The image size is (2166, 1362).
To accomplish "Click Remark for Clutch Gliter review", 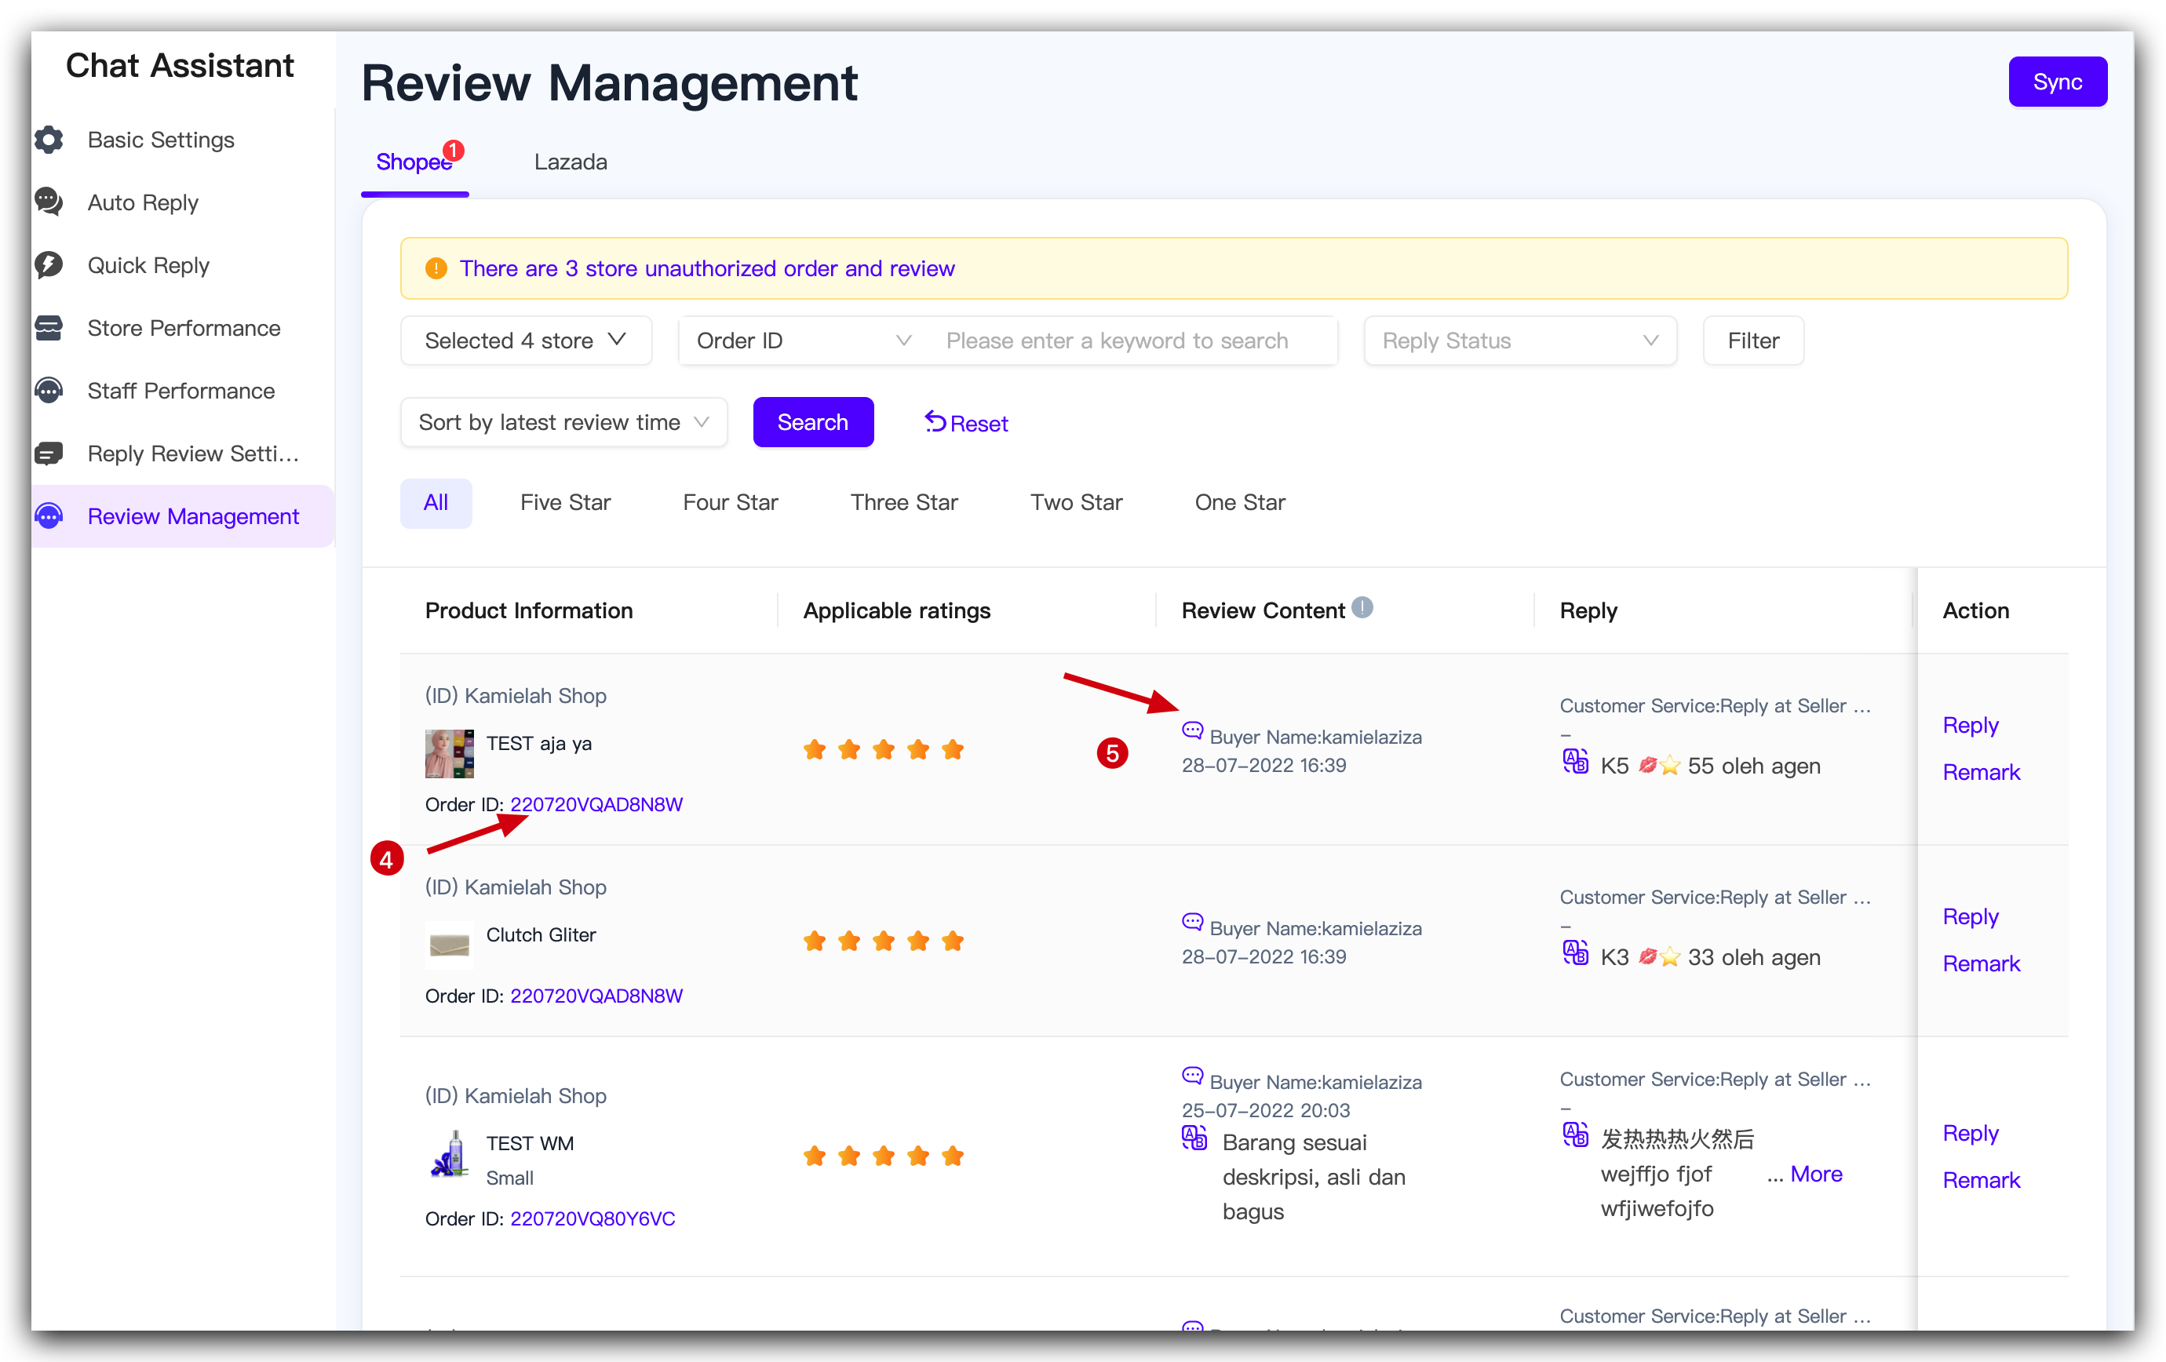I will [1981, 963].
